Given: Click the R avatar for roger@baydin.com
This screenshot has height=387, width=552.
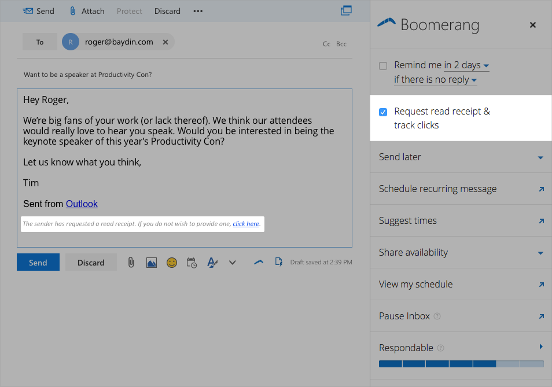Looking at the screenshot, I should [x=71, y=42].
